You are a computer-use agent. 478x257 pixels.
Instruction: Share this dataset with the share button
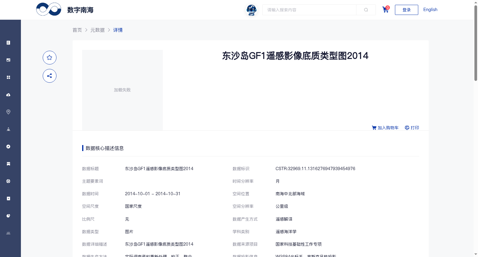[x=50, y=76]
